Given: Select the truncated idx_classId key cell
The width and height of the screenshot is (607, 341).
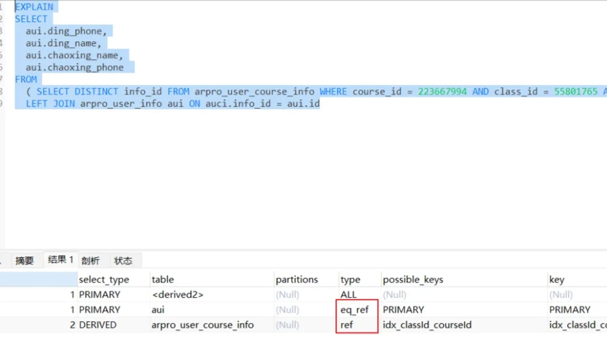Looking at the screenshot, I should (x=578, y=325).
